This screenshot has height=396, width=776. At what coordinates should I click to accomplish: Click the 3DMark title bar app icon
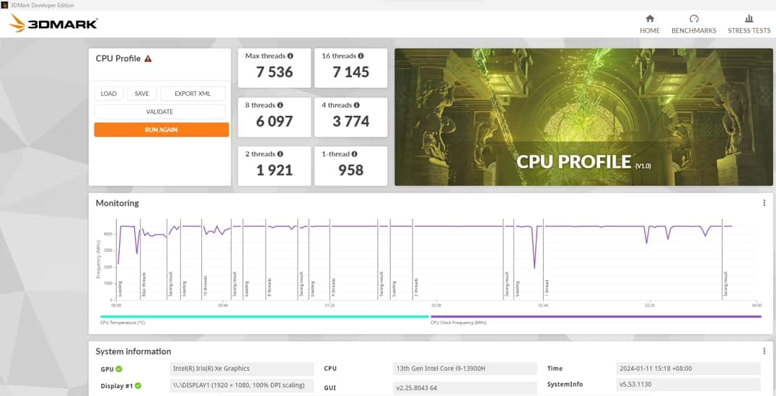[6, 5]
